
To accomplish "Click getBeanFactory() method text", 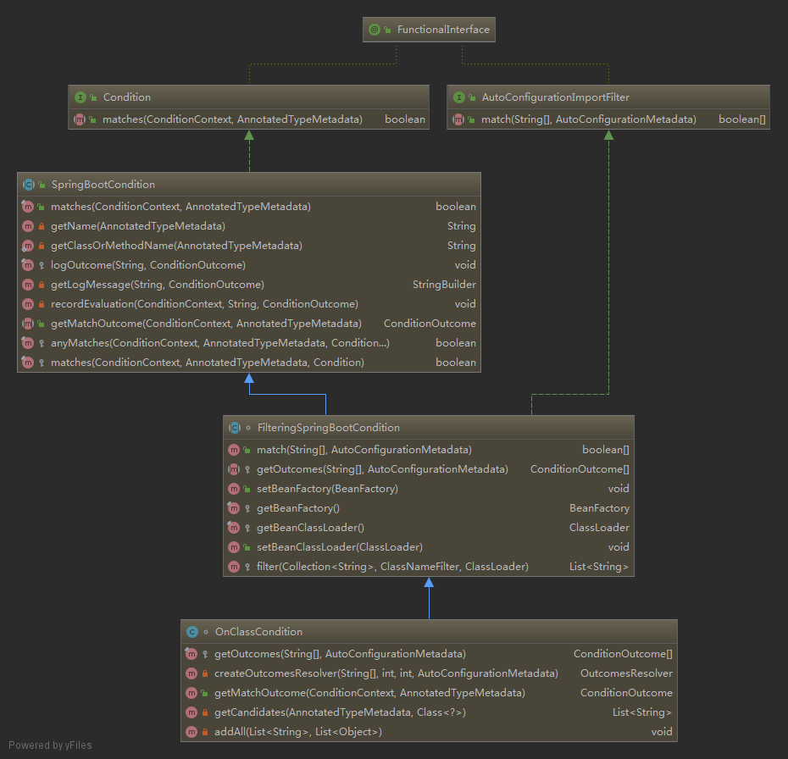I will coord(298,508).
